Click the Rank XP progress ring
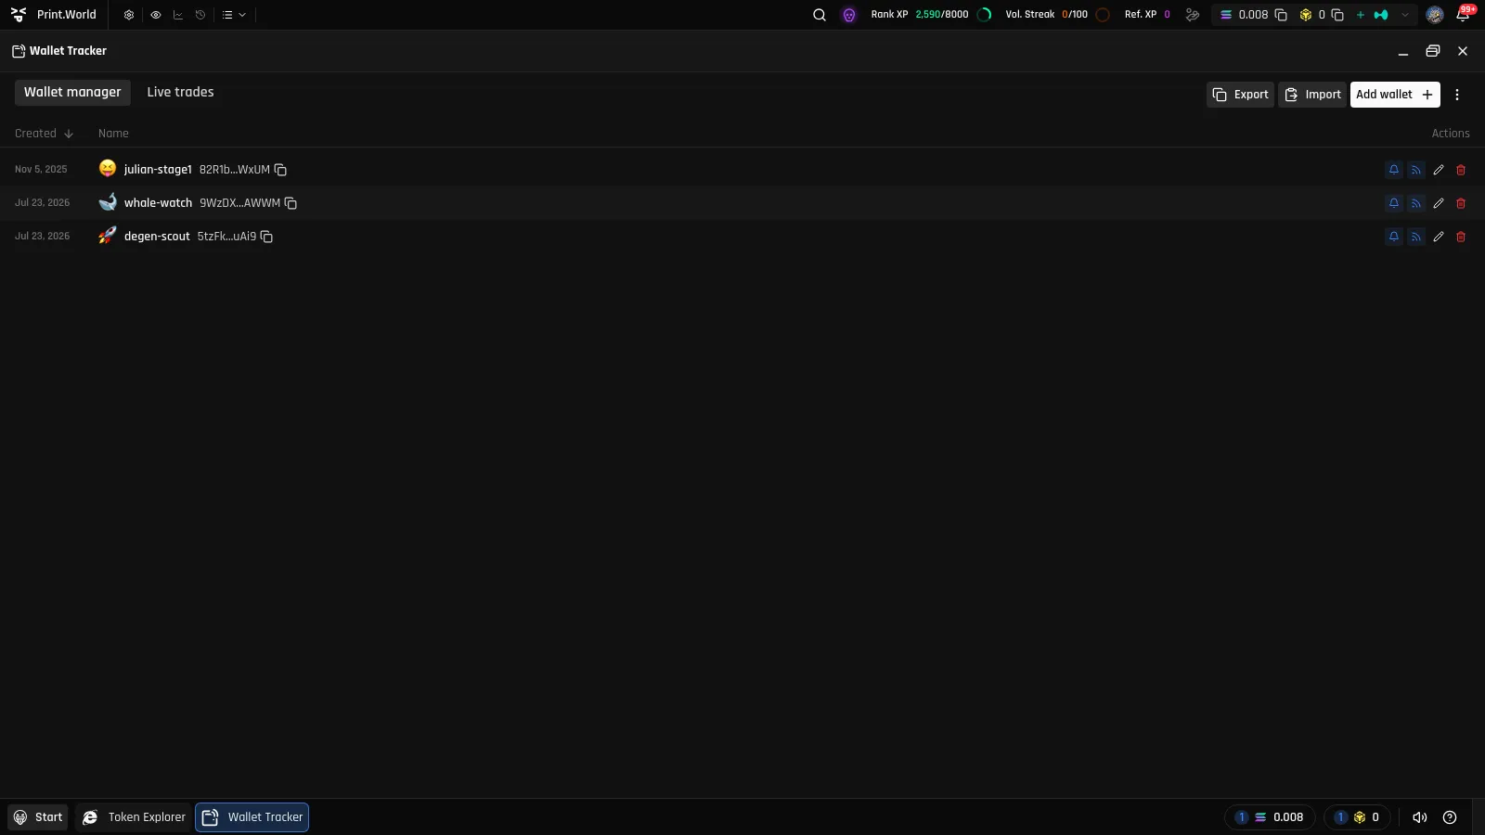This screenshot has width=1485, height=835. pyautogui.click(x=985, y=15)
